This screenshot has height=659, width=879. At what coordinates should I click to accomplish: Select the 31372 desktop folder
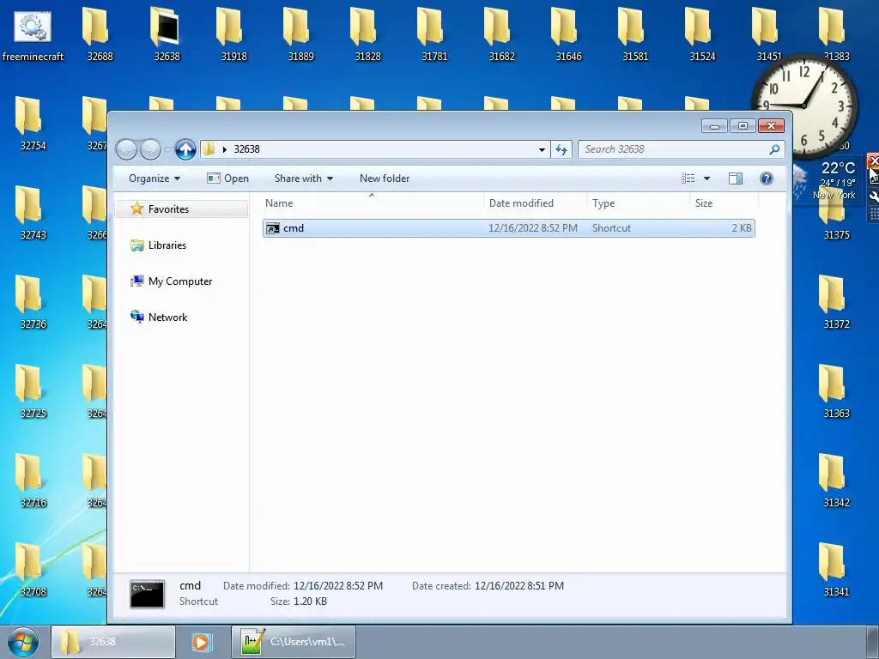click(836, 303)
